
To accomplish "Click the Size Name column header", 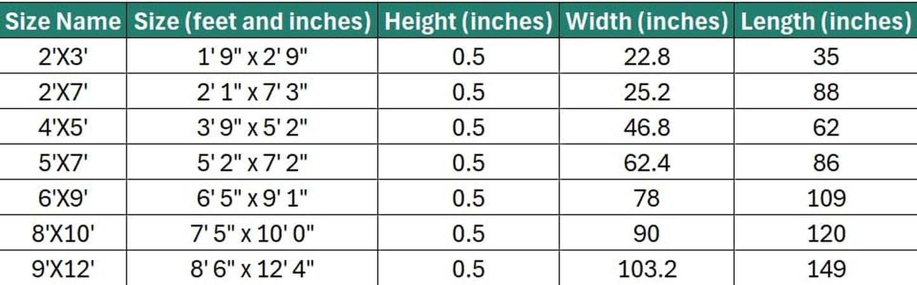I will [63, 22].
